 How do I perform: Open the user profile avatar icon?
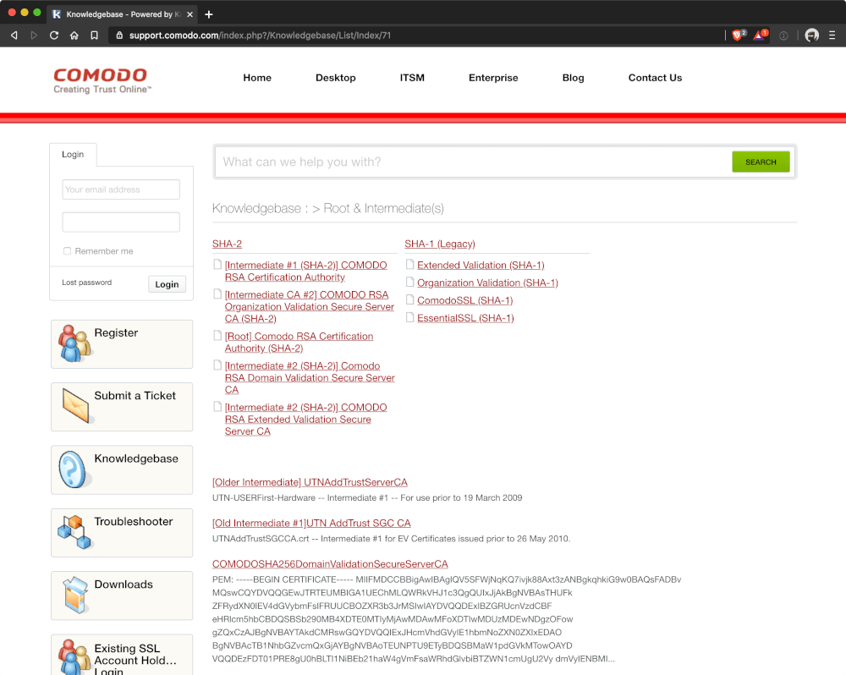click(x=811, y=35)
